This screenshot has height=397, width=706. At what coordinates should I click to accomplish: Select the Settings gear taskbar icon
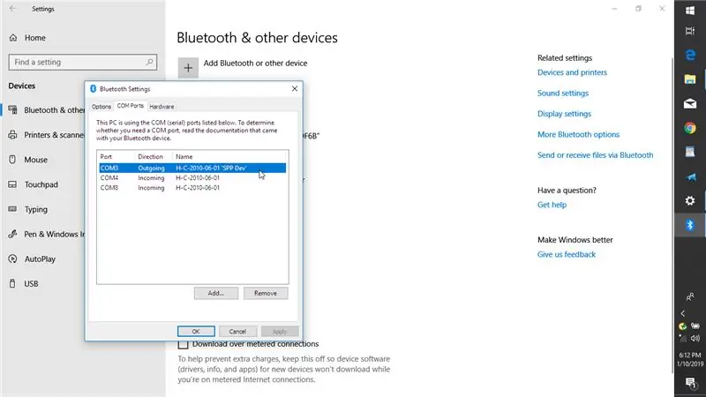pos(690,200)
